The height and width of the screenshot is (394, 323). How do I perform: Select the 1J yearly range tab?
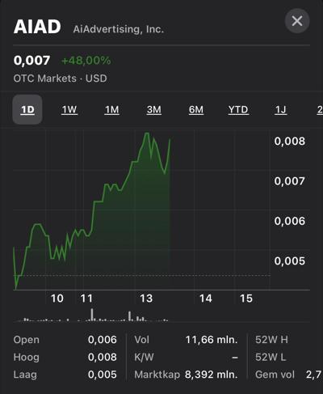(281, 109)
